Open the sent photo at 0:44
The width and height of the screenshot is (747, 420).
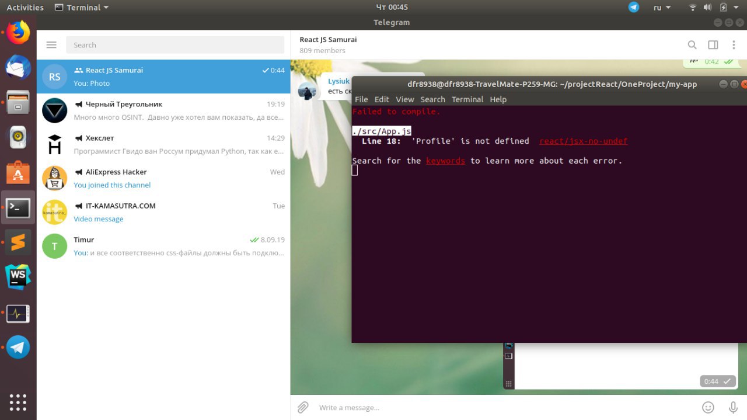[x=620, y=366]
